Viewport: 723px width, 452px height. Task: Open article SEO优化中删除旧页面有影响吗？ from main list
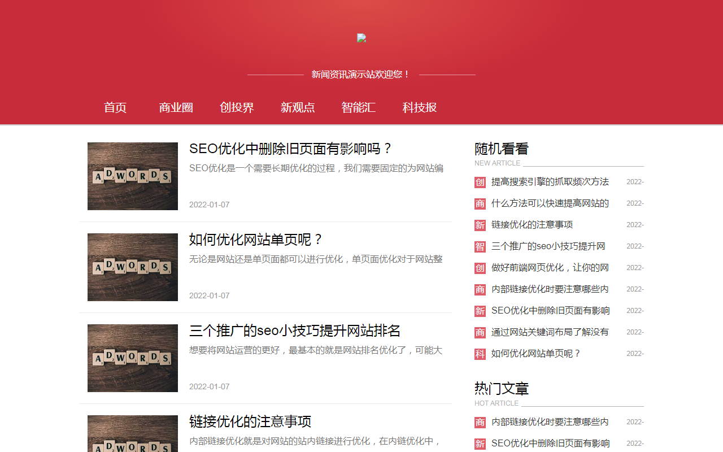point(291,149)
